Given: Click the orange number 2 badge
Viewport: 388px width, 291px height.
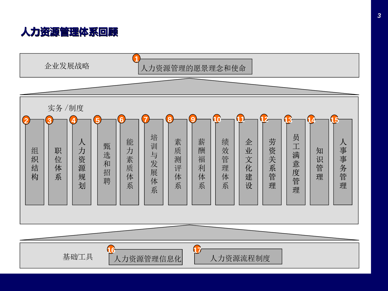Looking at the screenshot, I should coord(26,120).
